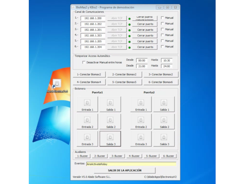Viewport: 245px width, 184px height.
Task: Click SALIR DE LA APLICACIÓN button
Action: (125, 170)
